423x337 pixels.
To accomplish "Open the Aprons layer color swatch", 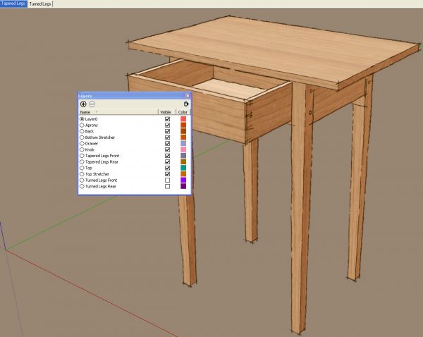I will pyautogui.click(x=183, y=125).
